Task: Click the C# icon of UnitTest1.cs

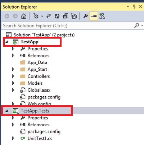Action: tap(23, 139)
